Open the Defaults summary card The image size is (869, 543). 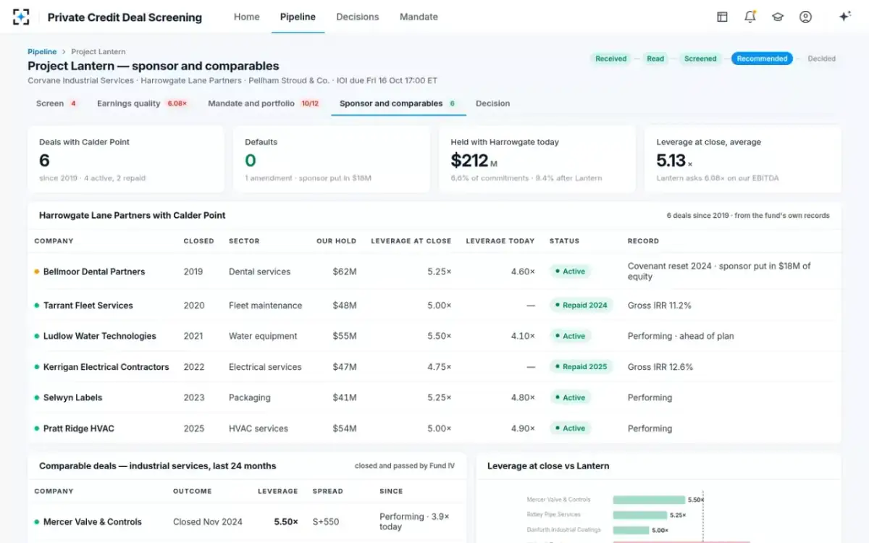[x=332, y=159]
